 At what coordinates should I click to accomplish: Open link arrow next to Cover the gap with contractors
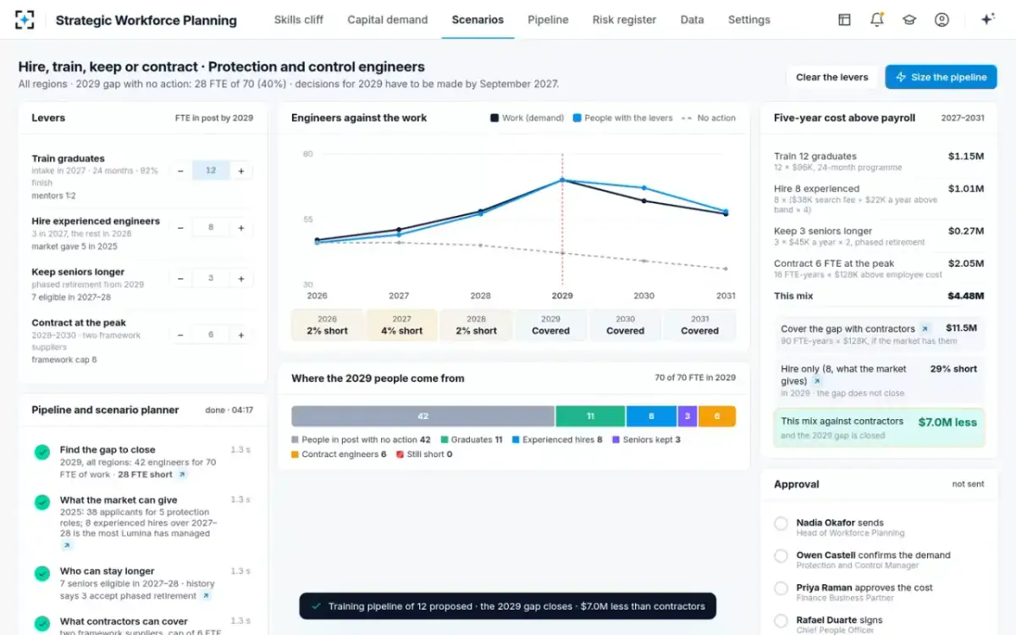[x=925, y=329]
